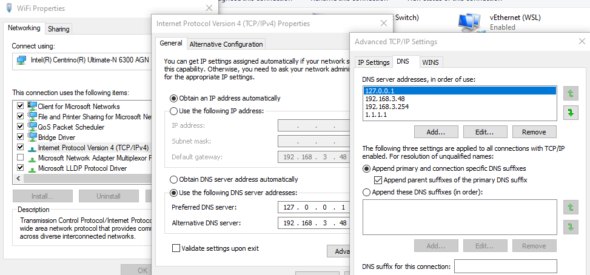
Task: Uncheck QoS Packet Scheduler
Action: (x=21, y=127)
